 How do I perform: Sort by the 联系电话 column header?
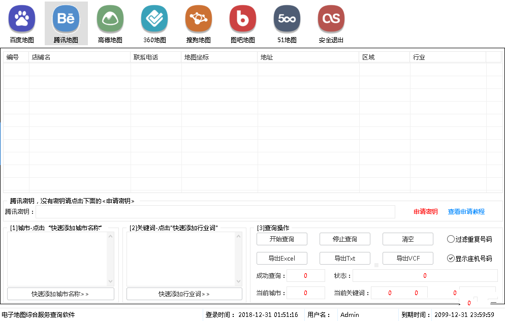point(156,57)
